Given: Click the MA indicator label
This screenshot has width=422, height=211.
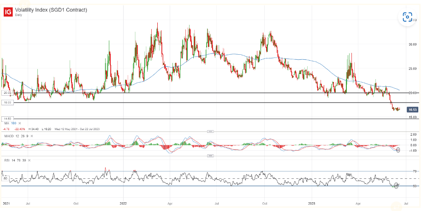Looking at the screenshot, I should tap(6, 123).
